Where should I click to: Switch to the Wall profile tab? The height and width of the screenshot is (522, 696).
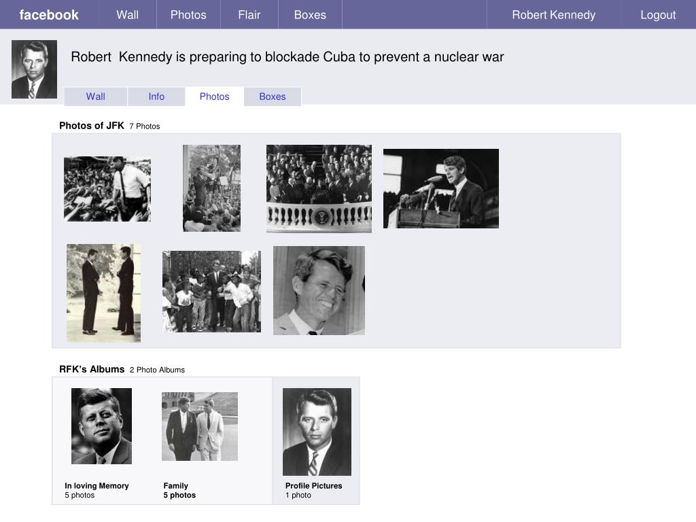(x=95, y=97)
